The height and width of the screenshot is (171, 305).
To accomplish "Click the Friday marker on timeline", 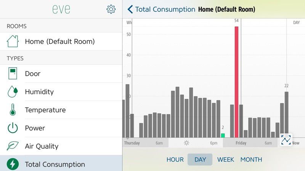I will pos(241,143).
